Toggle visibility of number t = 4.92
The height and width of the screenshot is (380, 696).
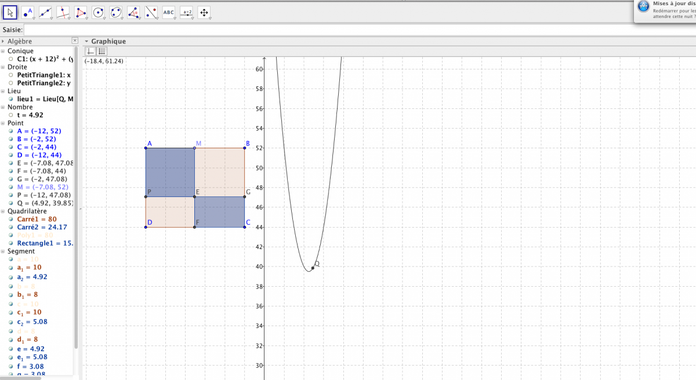[x=11, y=115]
